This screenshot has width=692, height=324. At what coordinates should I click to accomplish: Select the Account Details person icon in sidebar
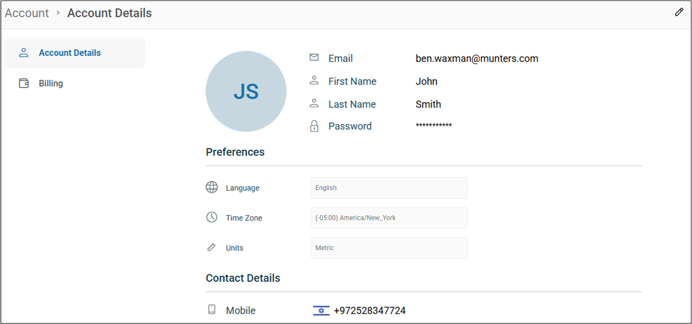pyautogui.click(x=23, y=52)
